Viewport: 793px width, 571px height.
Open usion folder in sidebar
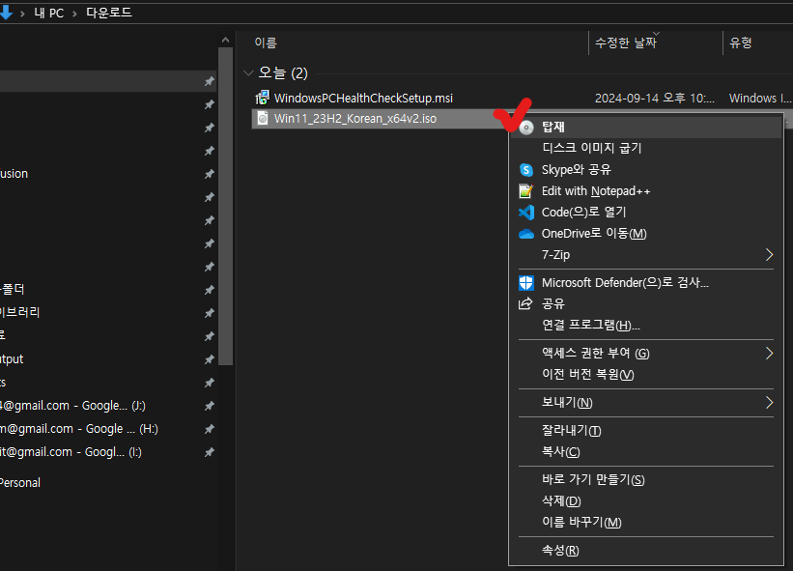tap(14, 174)
